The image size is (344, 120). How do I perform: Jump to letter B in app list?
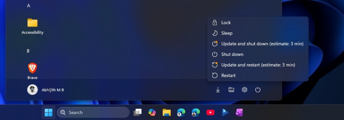point(28,51)
